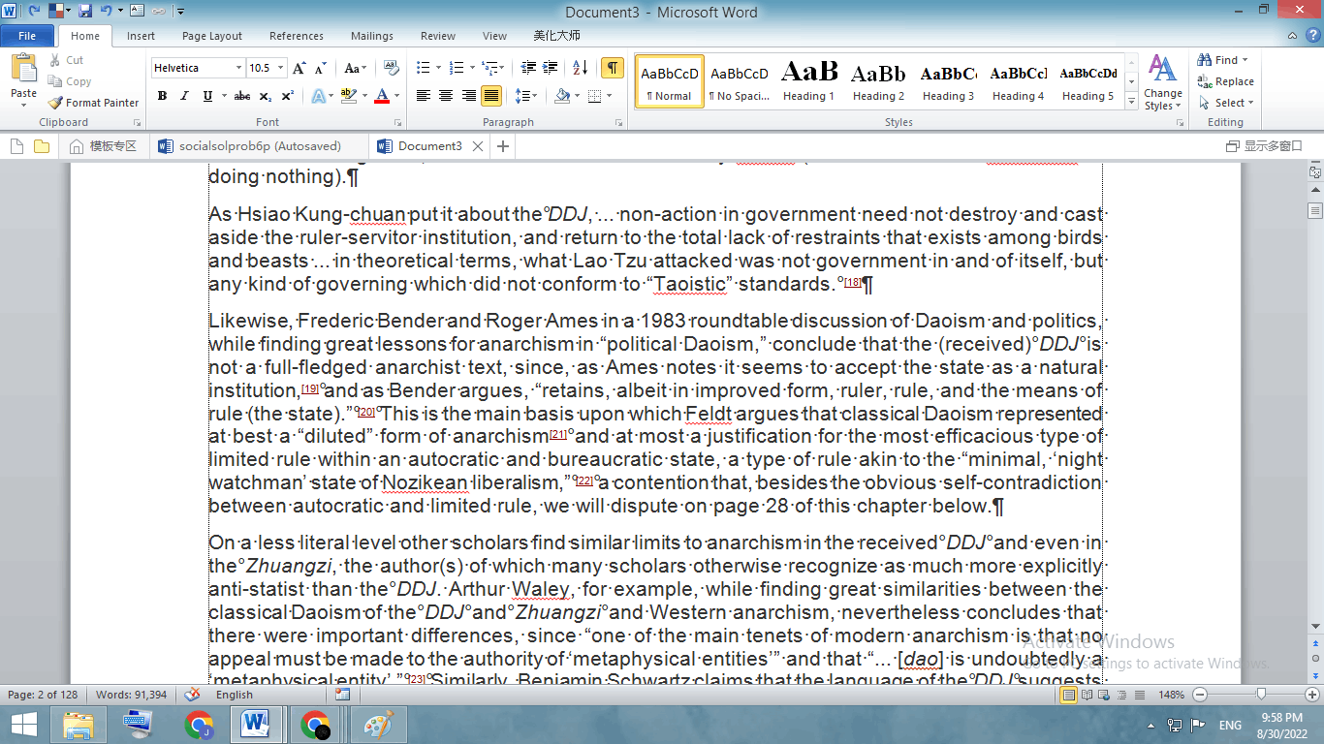Apply superscript formatting
The height and width of the screenshot is (744, 1324).
287,96
